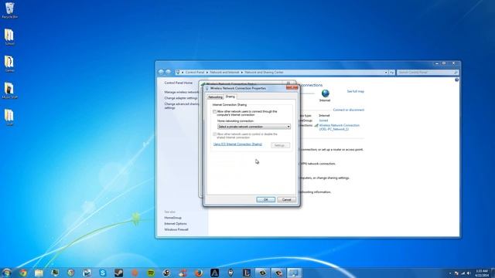This screenshot has height=278, width=495.
Task: Go forward in the Control Panel window
Action: 169,72
